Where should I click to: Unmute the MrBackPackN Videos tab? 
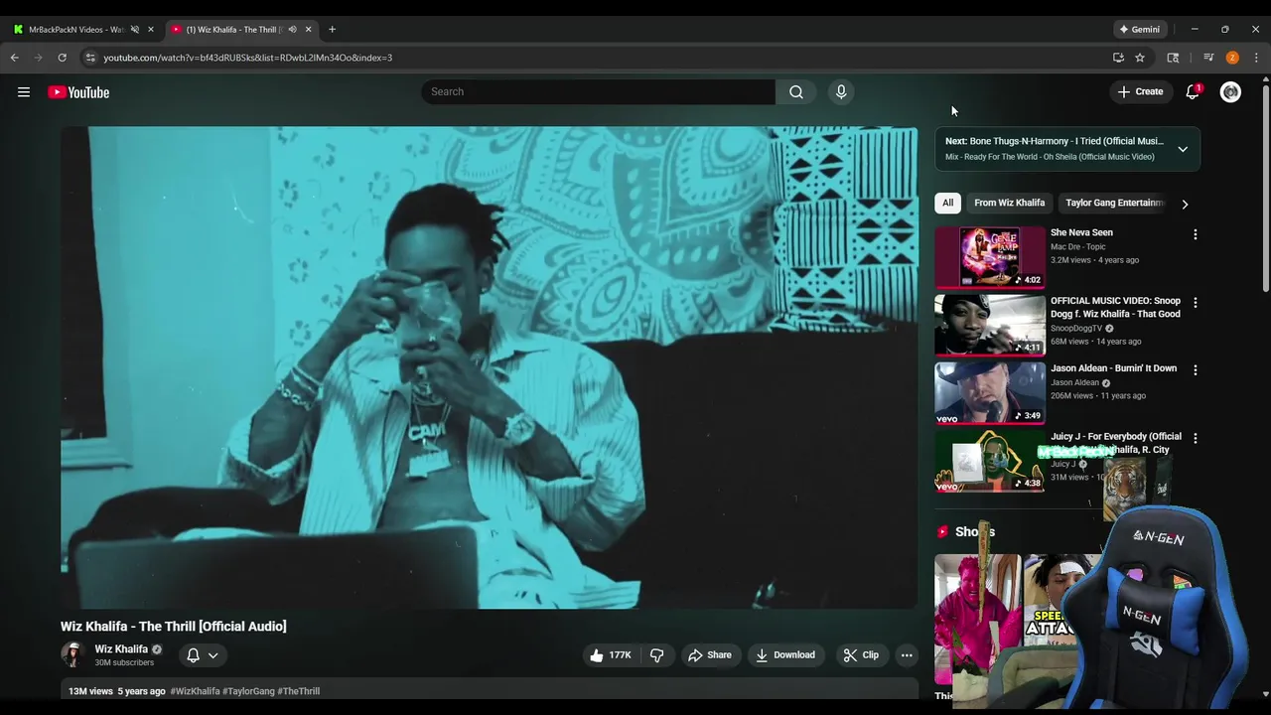pyautogui.click(x=135, y=29)
